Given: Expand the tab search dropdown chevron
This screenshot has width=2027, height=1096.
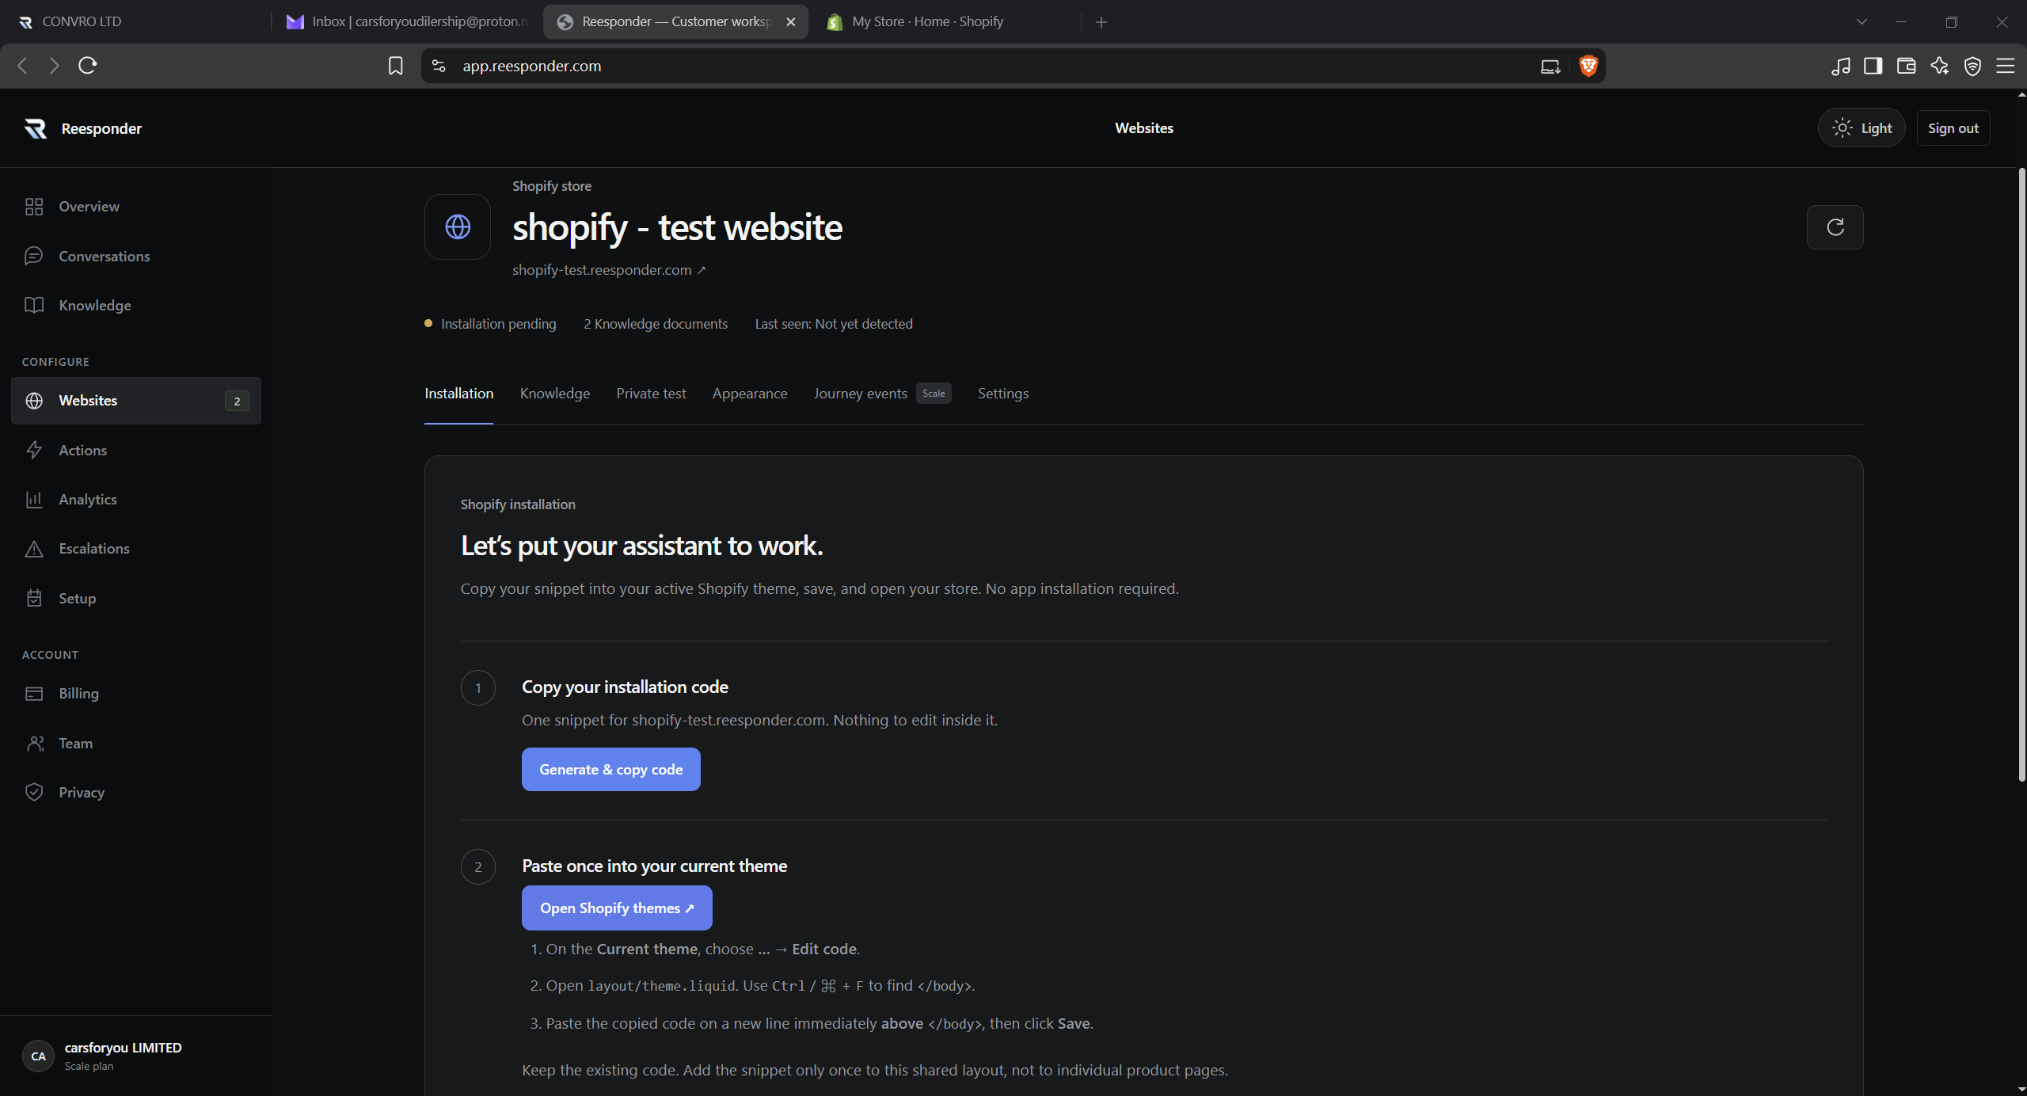Looking at the screenshot, I should tap(1862, 22).
